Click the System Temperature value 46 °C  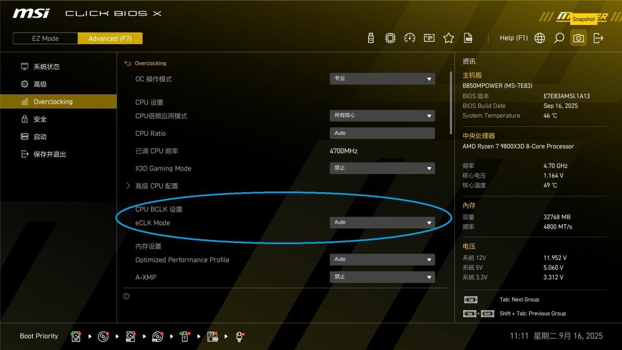coord(550,116)
